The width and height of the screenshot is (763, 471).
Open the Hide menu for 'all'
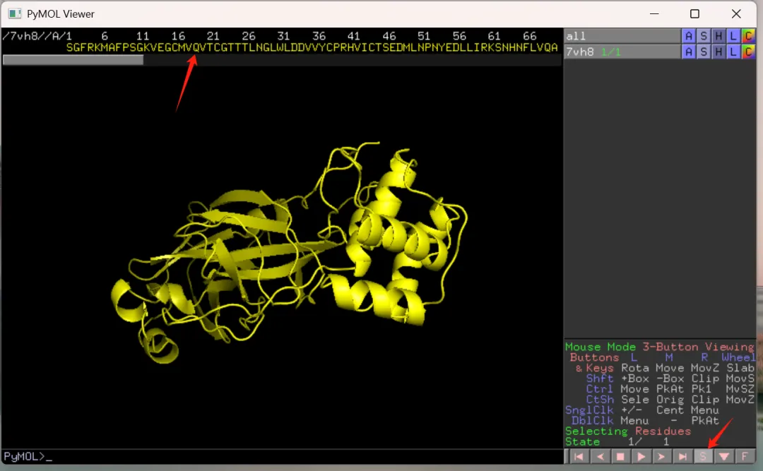718,35
